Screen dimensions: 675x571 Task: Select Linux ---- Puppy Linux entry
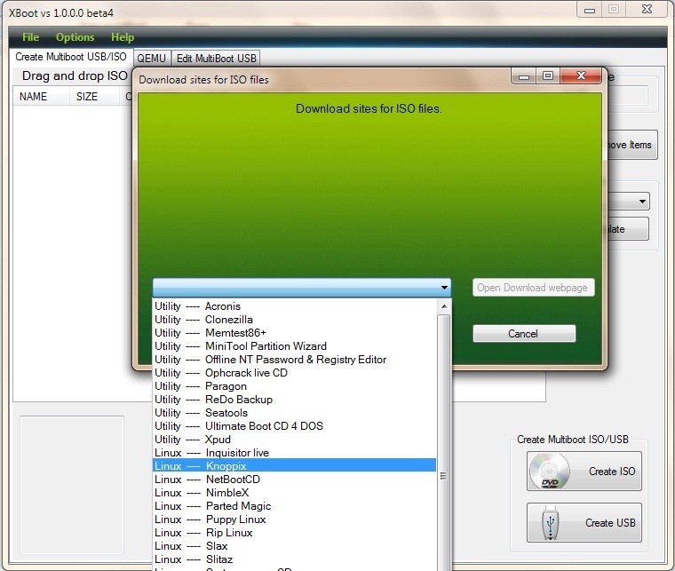coord(295,519)
